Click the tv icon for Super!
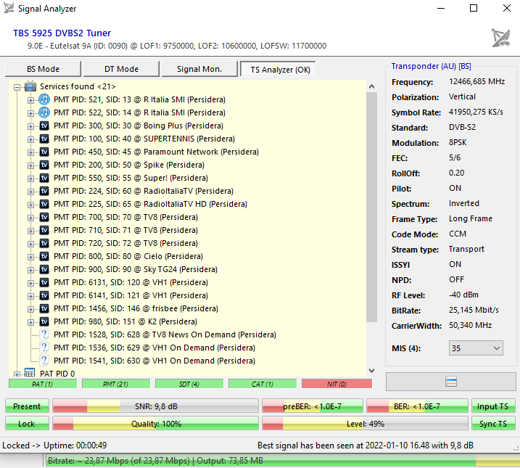This screenshot has width=520, height=468. (x=44, y=178)
